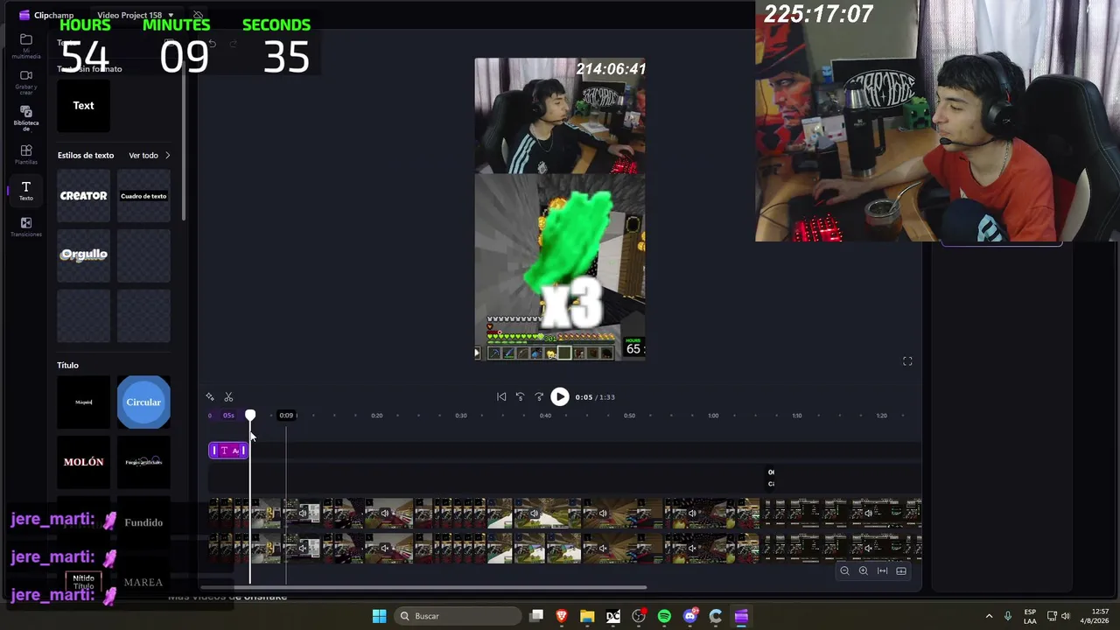Click the timeline layout icon beside fit-width

[901, 571]
